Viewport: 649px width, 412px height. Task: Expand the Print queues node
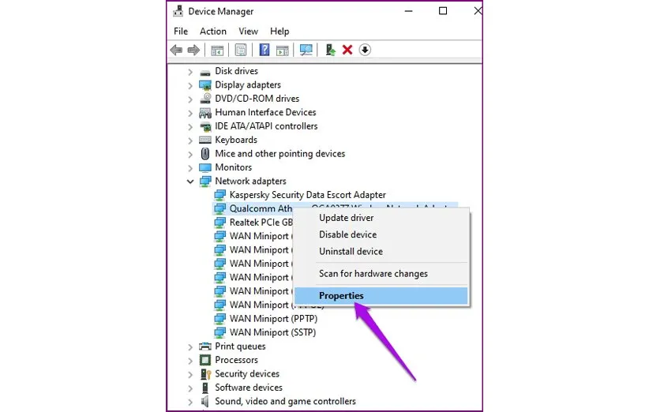point(190,346)
